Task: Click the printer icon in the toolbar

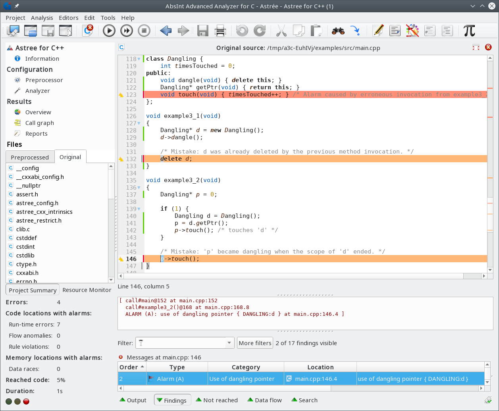Action: tap(220, 31)
